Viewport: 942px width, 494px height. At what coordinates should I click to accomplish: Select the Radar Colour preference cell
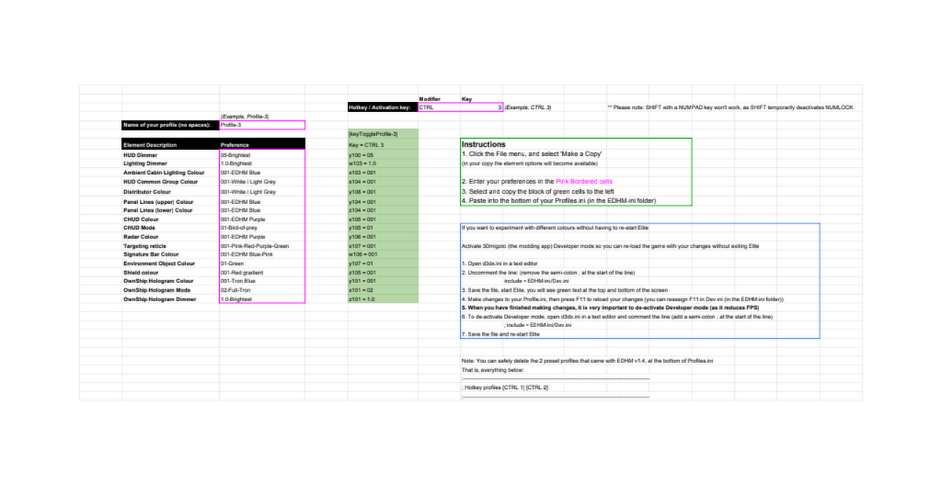click(x=262, y=237)
